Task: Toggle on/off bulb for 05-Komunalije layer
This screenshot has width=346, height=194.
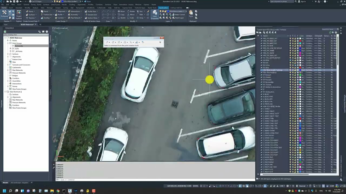Action: pyautogui.click(x=290, y=82)
